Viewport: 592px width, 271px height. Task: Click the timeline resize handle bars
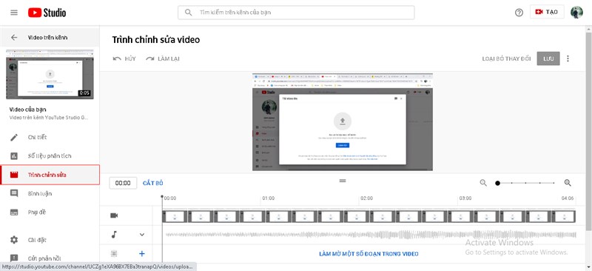pos(343,181)
